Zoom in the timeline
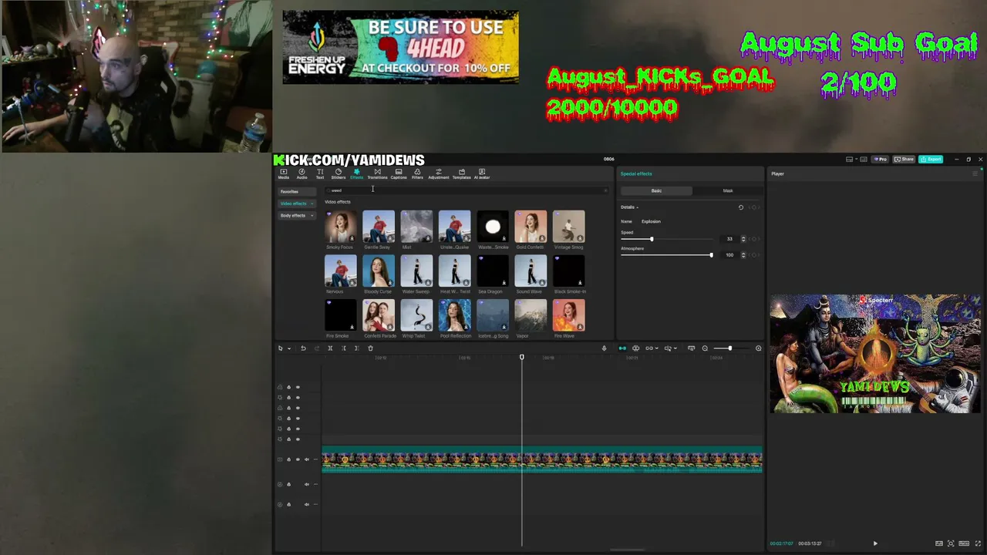 pos(758,348)
